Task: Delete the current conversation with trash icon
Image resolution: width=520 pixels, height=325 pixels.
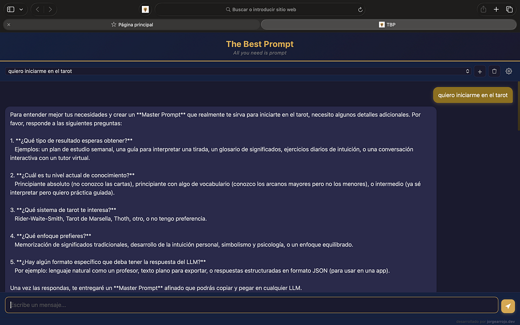Action: click(x=494, y=71)
